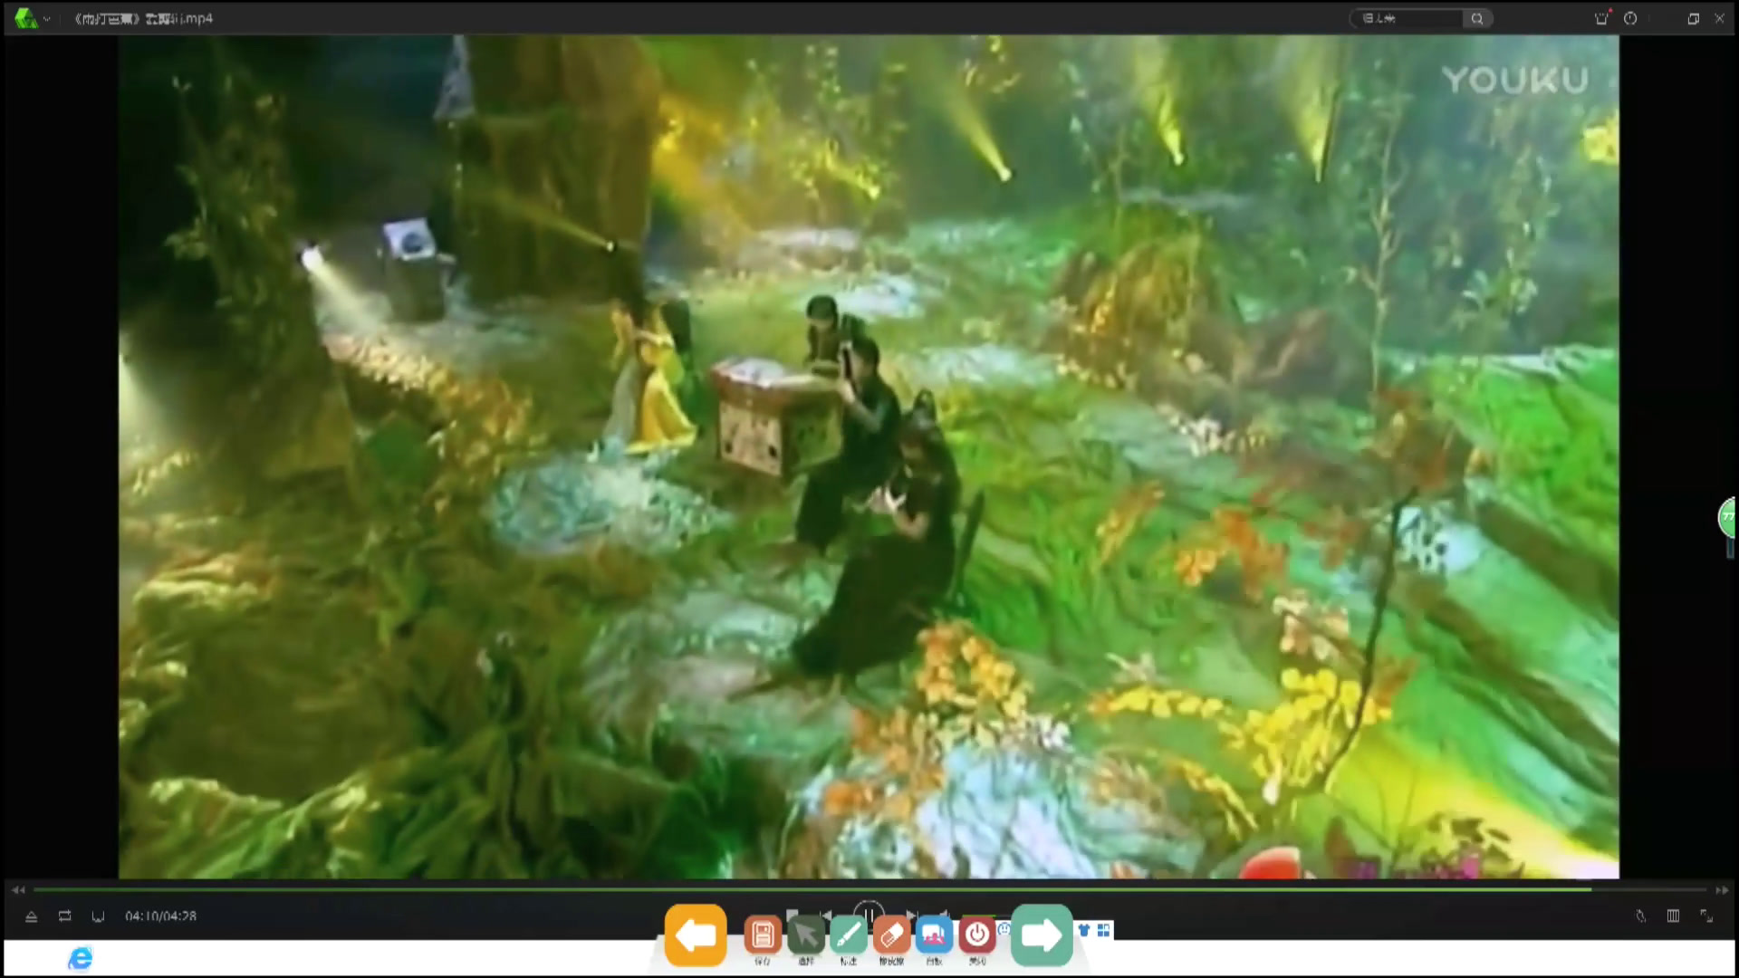Click the red power close tool
Image resolution: width=1739 pixels, height=978 pixels.
[x=977, y=935]
